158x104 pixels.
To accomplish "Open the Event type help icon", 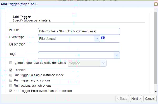I will [103, 37].
